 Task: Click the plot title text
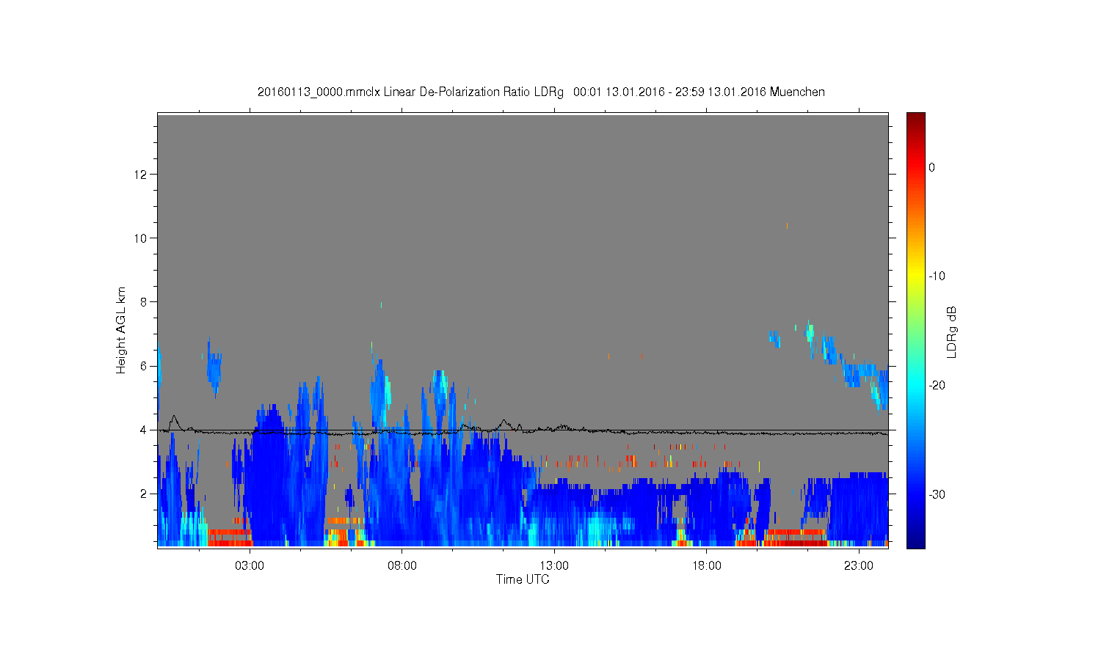[541, 92]
